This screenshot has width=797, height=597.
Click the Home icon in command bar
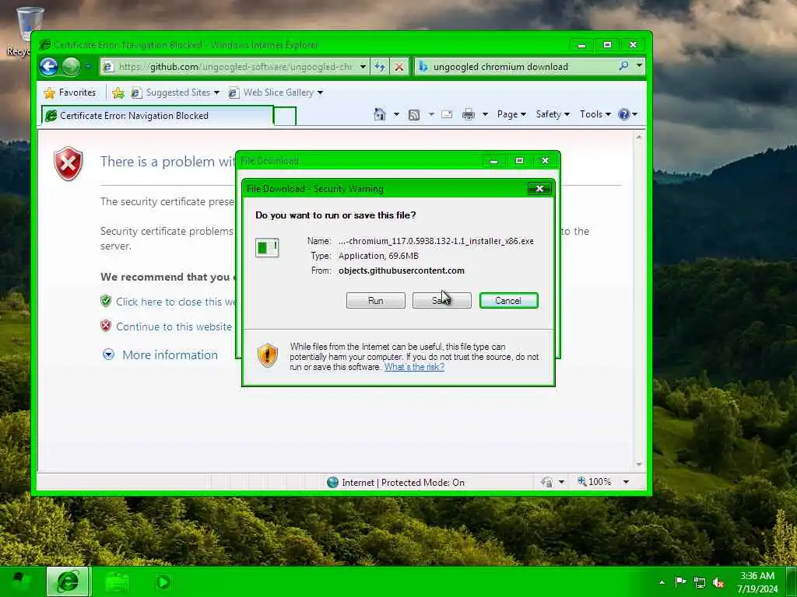pyautogui.click(x=380, y=114)
